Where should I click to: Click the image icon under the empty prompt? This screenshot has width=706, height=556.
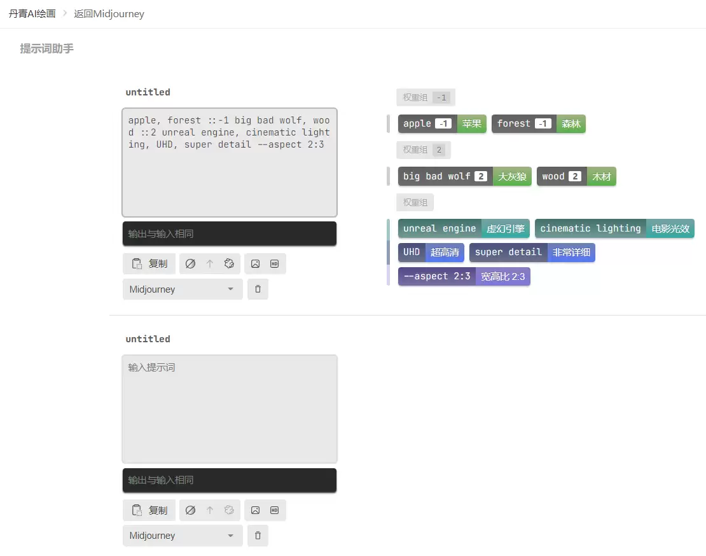tap(255, 510)
